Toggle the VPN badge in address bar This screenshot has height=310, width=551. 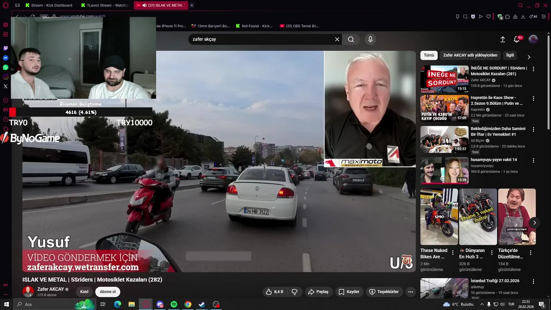pos(44,16)
